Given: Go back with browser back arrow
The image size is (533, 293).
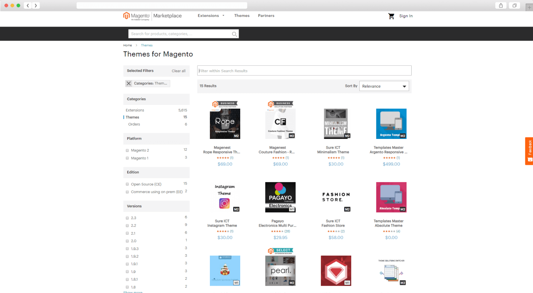Looking at the screenshot, I should (28, 6).
